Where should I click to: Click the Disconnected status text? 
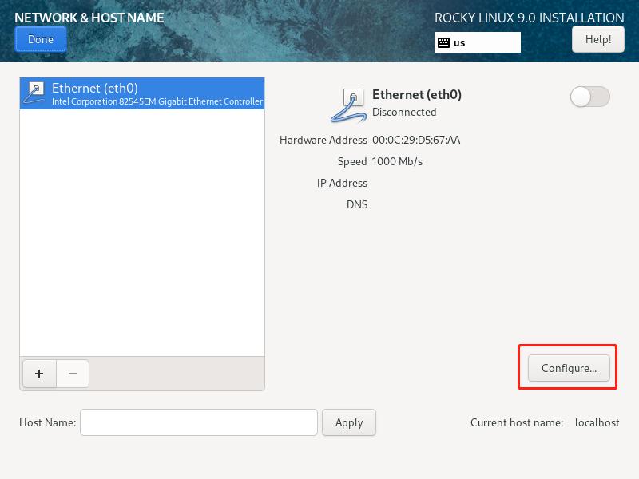(x=404, y=112)
